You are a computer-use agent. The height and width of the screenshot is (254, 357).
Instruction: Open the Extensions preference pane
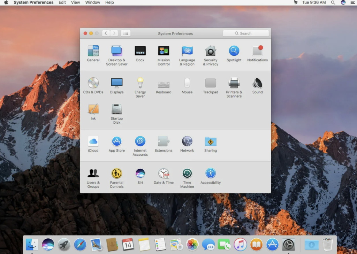[x=164, y=144]
